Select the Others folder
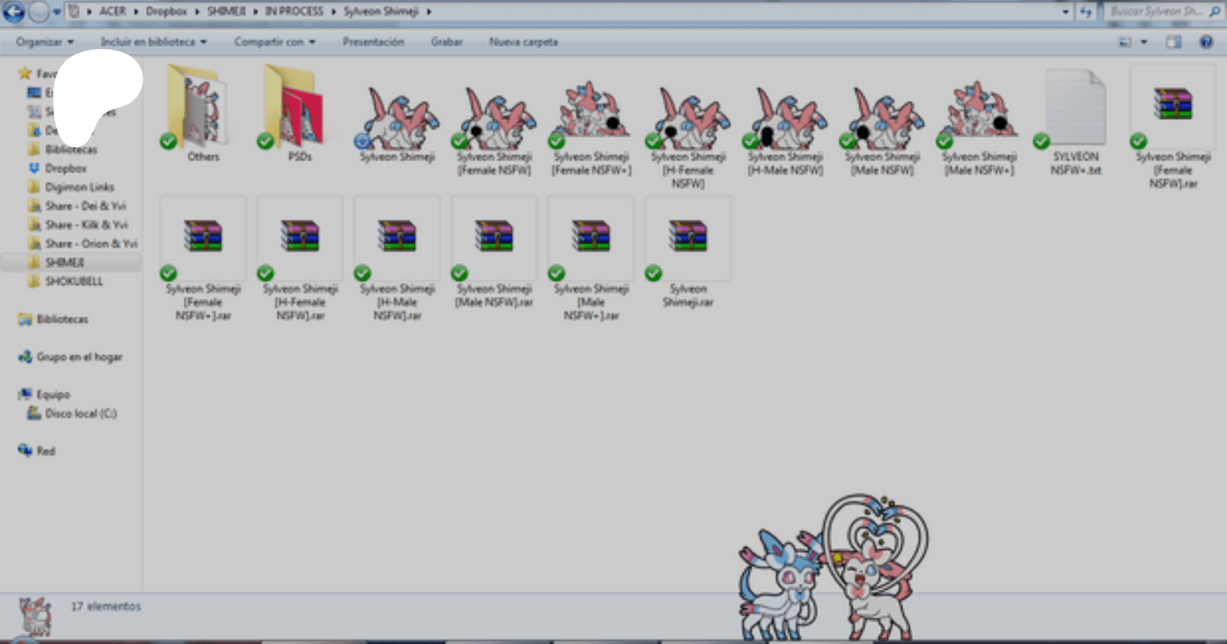 tap(202, 114)
